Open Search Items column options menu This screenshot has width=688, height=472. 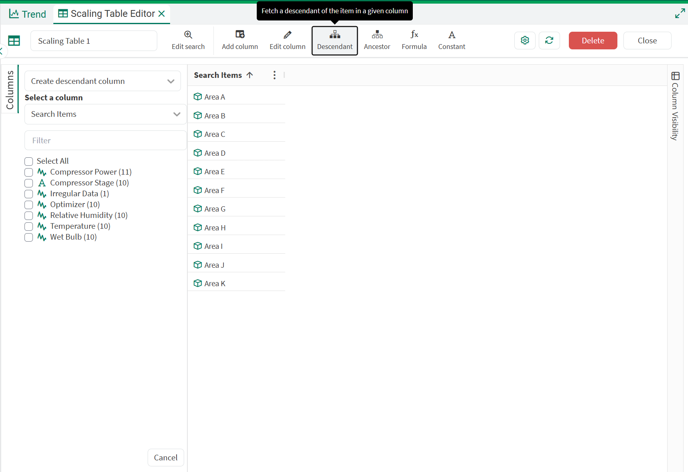274,75
